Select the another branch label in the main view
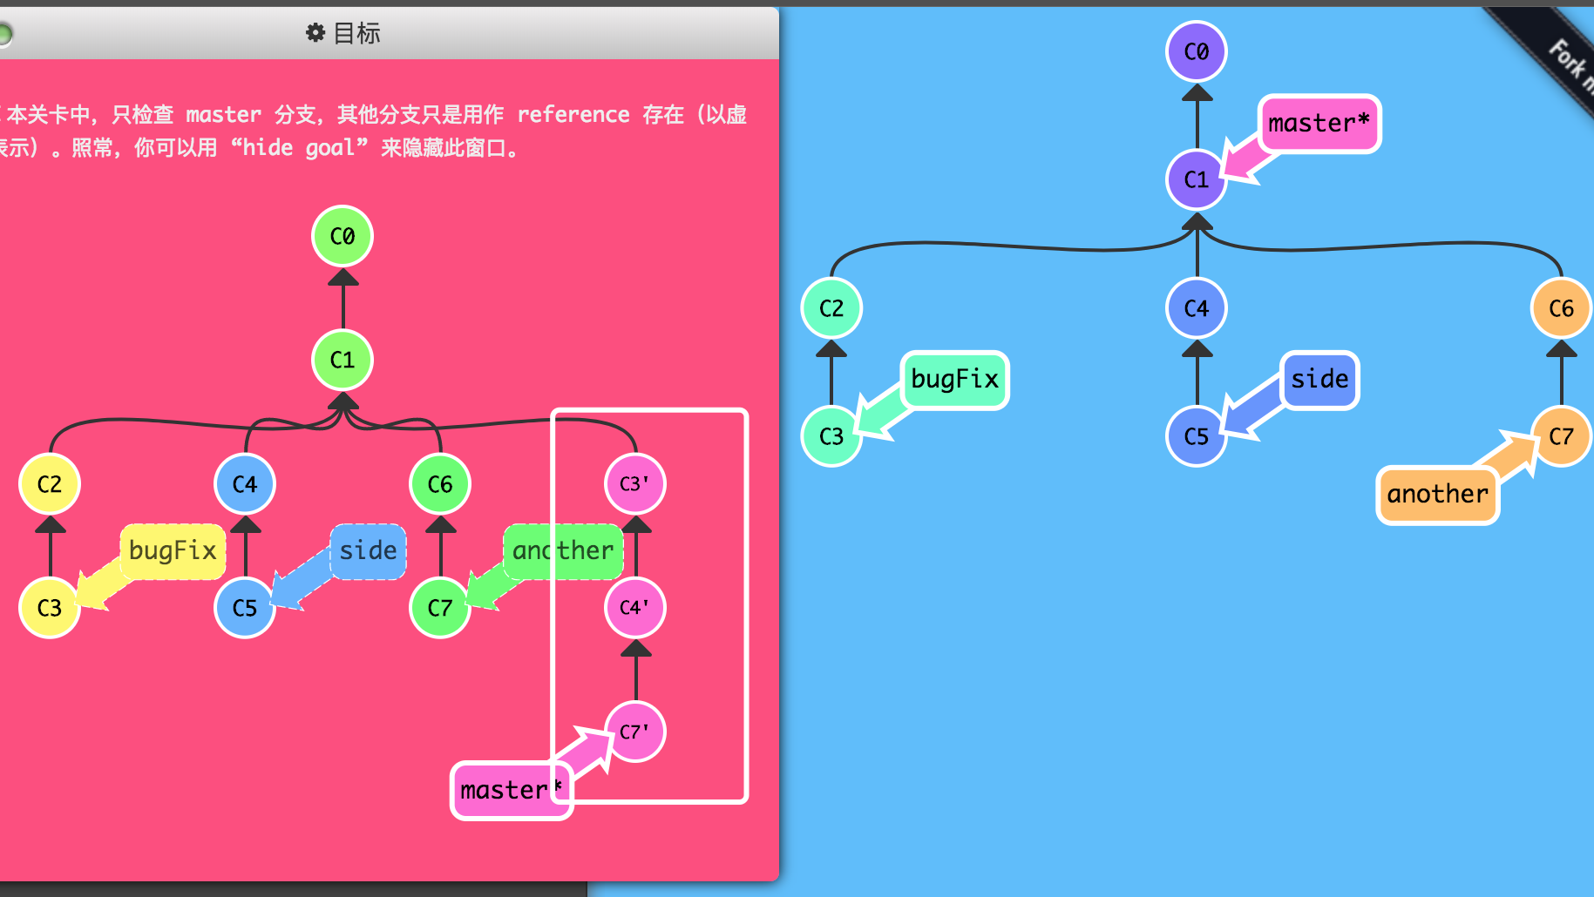The height and width of the screenshot is (897, 1594). [1436, 495]
